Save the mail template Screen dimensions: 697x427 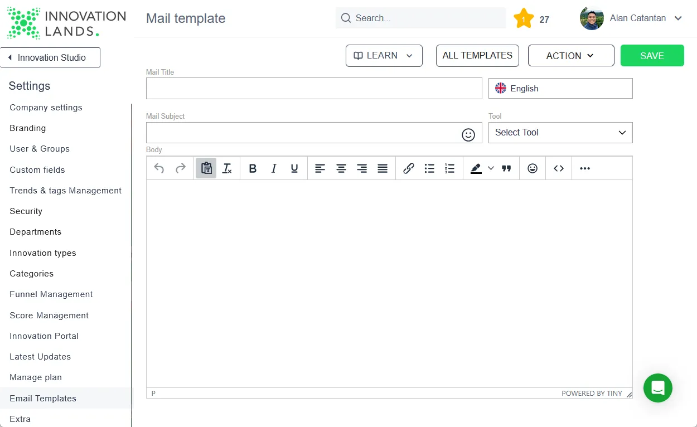coord(652,56)
